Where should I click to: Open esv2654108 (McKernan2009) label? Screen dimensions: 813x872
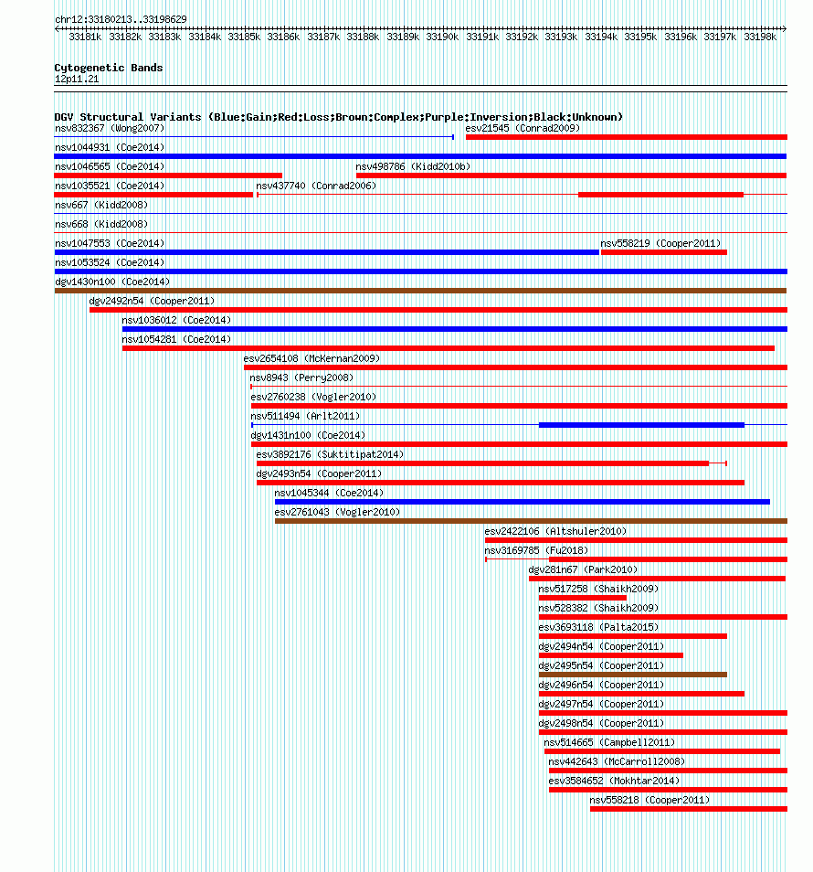(311, 358)
